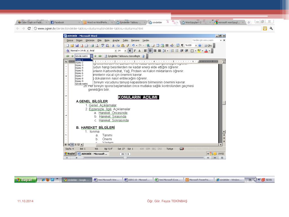Image resolution: width=289 pixels, height=217 pixels.
Task: Click the Print Preview icon
Action: pyautogui.click(x=97, y=45)
